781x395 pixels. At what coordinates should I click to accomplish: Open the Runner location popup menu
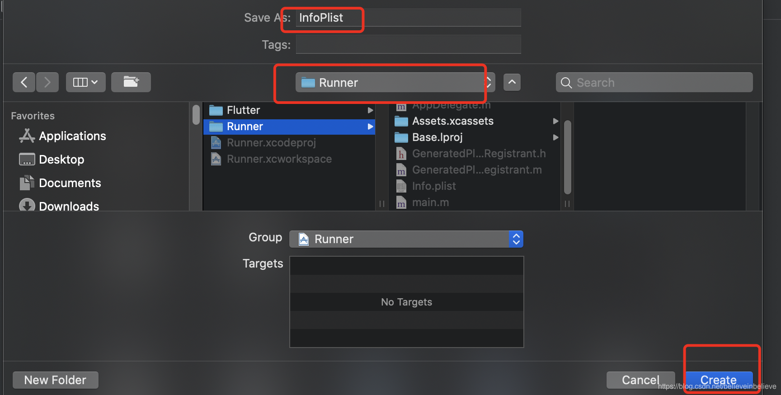tap(395, 82)
